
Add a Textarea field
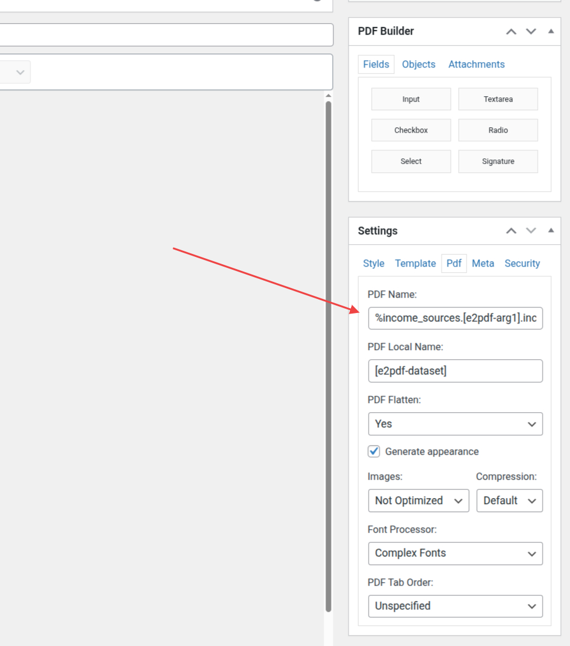click(498, 99)
